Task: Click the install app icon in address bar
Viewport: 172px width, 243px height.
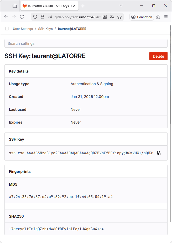Action: [x=105, y=17]
